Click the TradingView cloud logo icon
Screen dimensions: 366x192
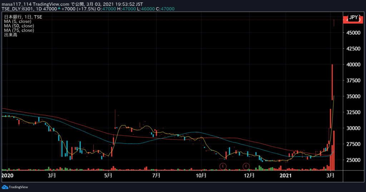coord(5,187)
